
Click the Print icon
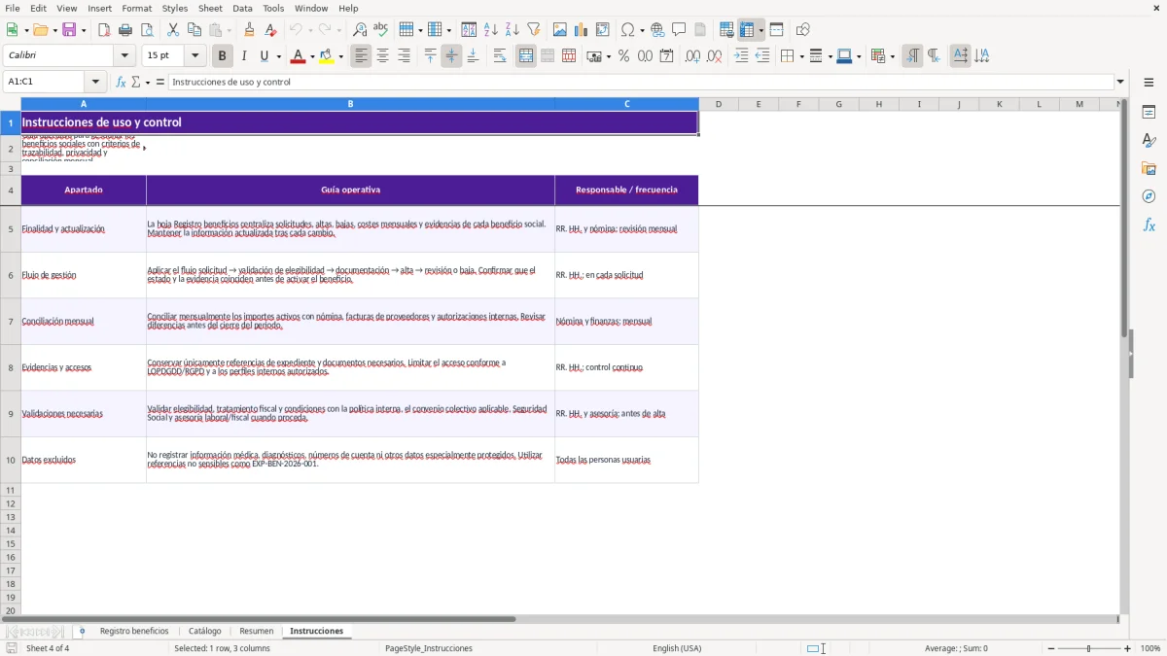tap(125, 30)
